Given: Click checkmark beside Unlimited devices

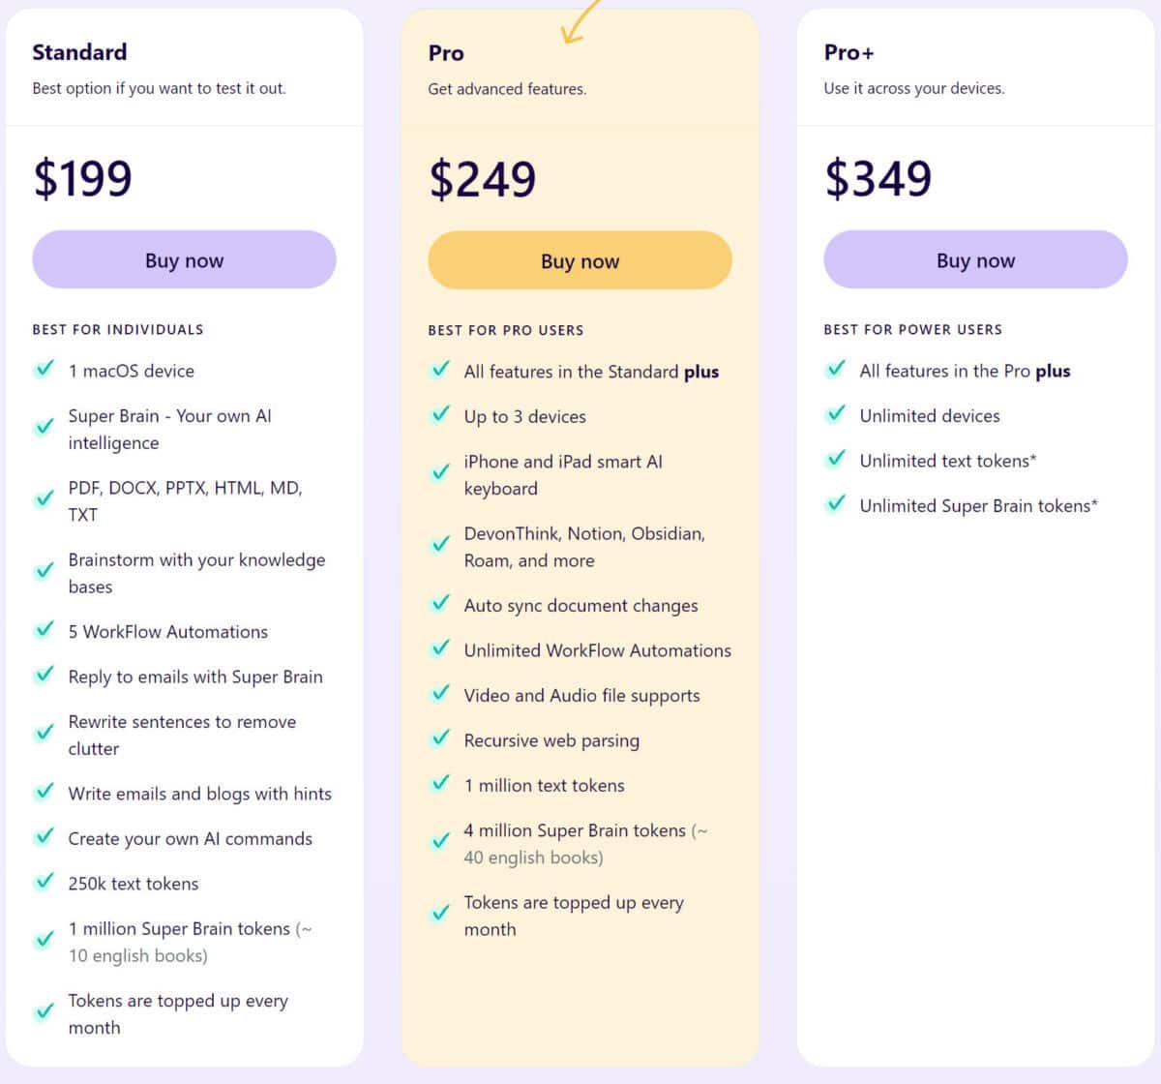Looking at the screenshot, I should pyautogui.click(x=836, y=414).
